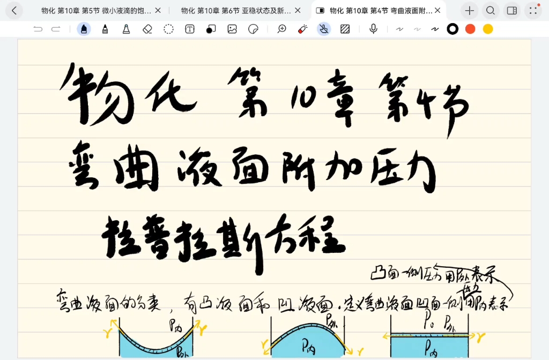The width and height of the screenshot is (549, 360).
Task: Open the shapes tool
Action: pos(211,29)
